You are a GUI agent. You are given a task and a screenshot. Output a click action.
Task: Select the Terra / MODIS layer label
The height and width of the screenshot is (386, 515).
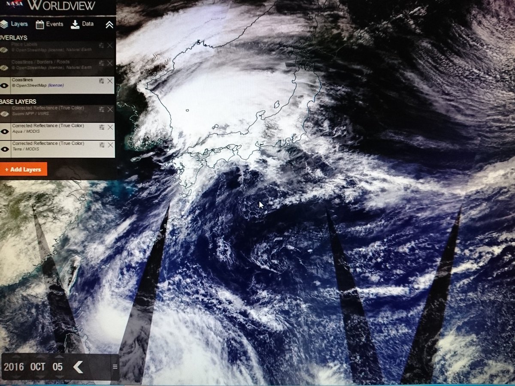[25, 148]
